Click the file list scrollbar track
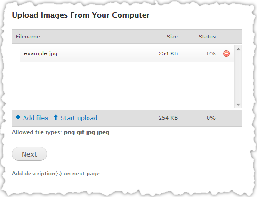257x197 pixels. (238, 77)
